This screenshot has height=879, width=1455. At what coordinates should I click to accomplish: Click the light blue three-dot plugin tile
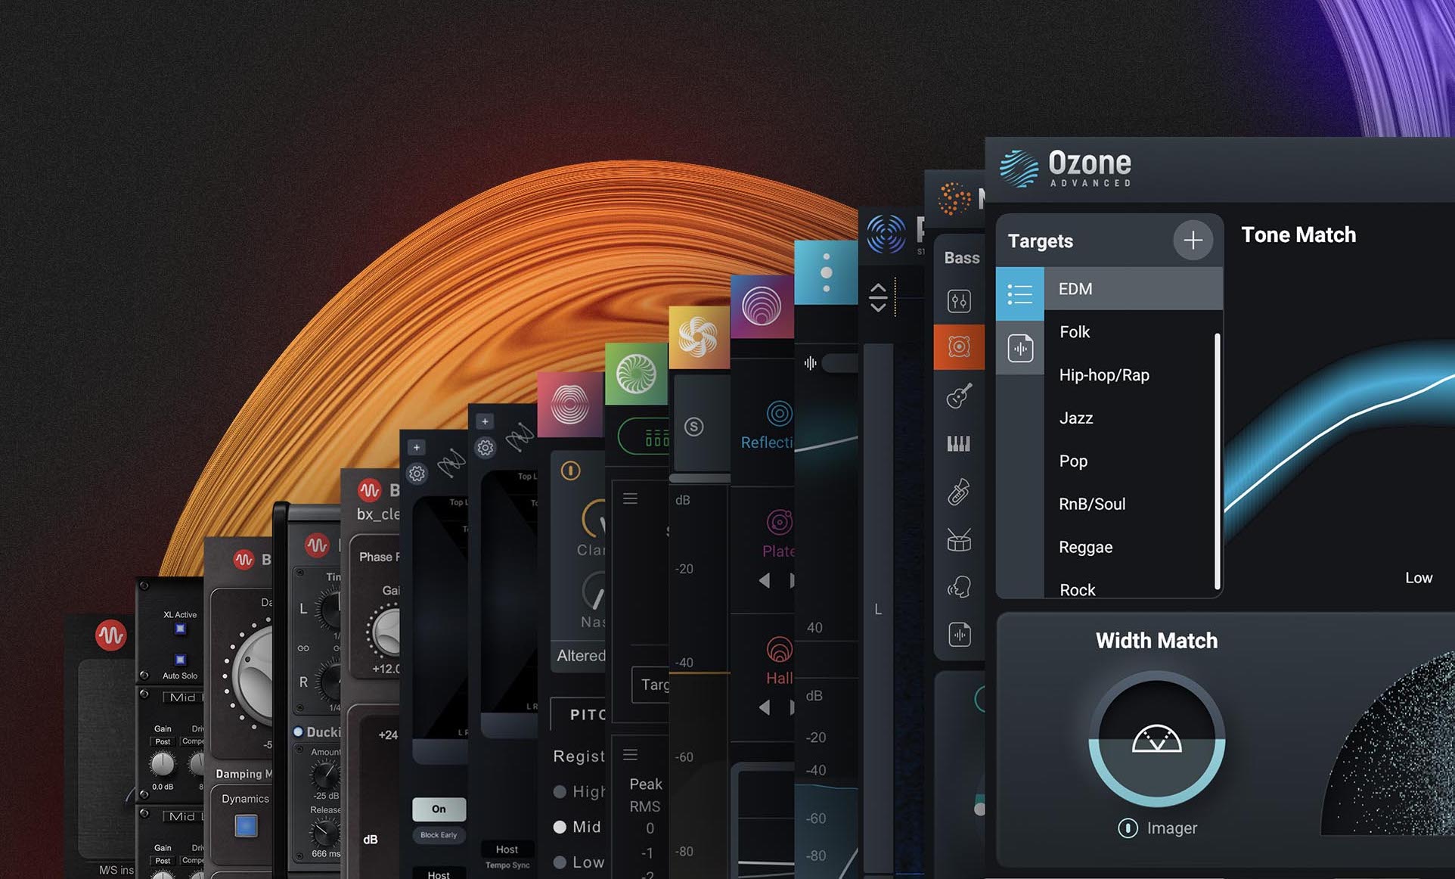point(826,273)
